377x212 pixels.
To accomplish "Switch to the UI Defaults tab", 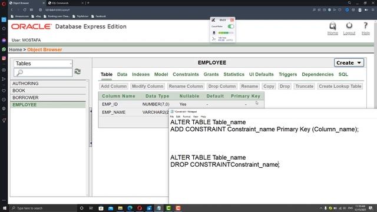I will [262, 75].
